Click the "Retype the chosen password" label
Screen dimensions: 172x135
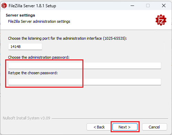pyautogui.click(x=33, y=73)
